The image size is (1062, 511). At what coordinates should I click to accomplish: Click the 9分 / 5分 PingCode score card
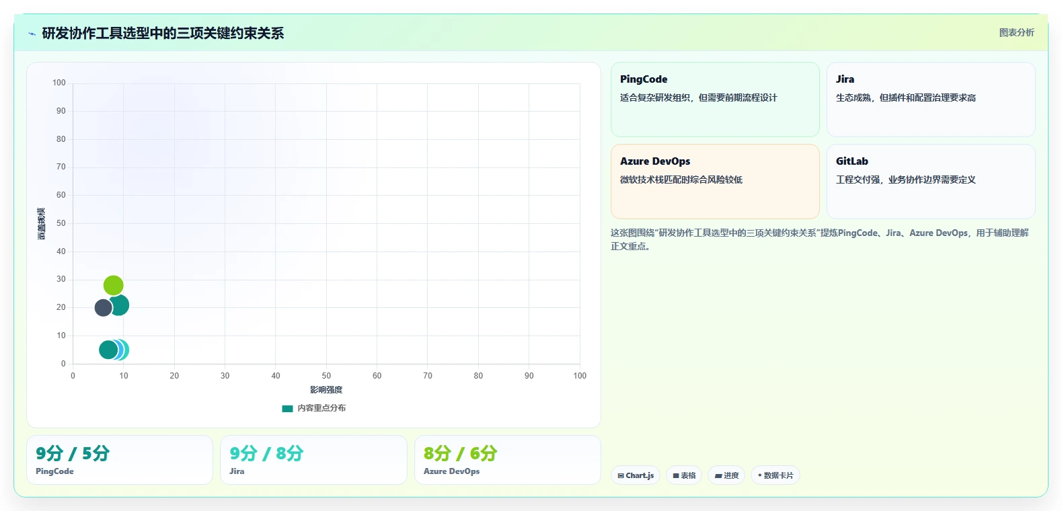120,460
